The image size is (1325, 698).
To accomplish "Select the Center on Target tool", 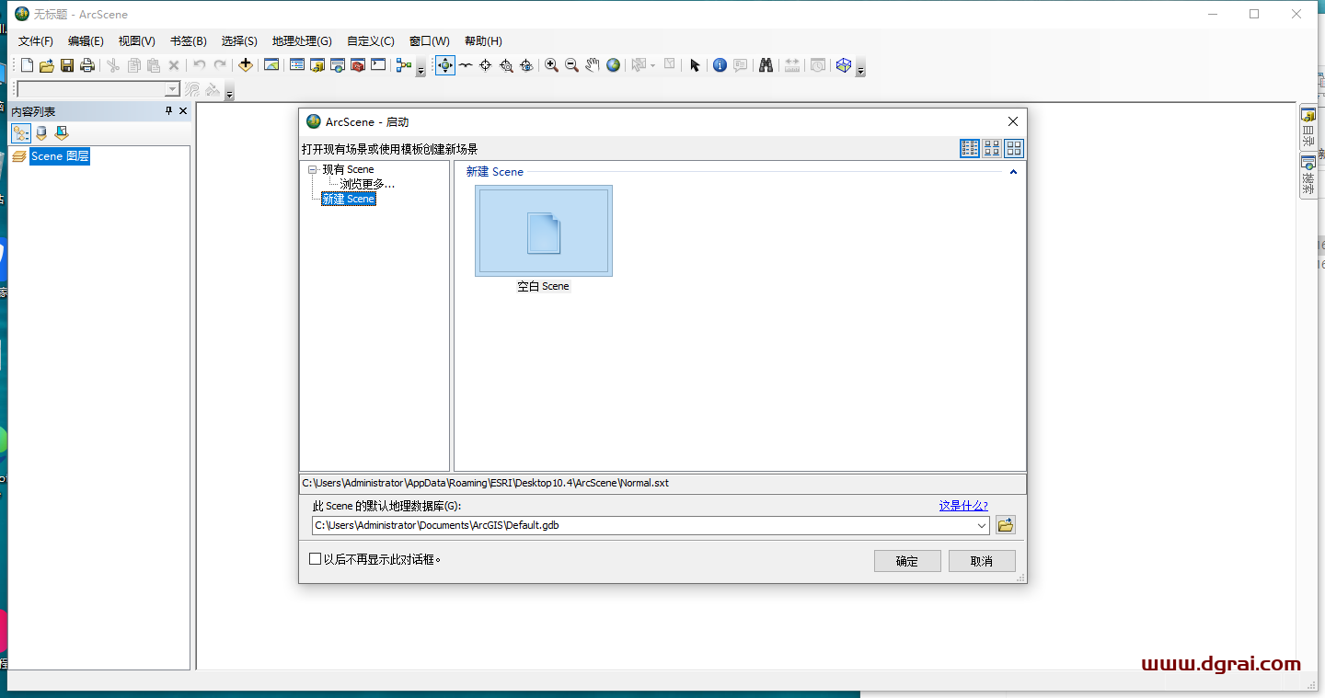I will (x=486, y=65).
